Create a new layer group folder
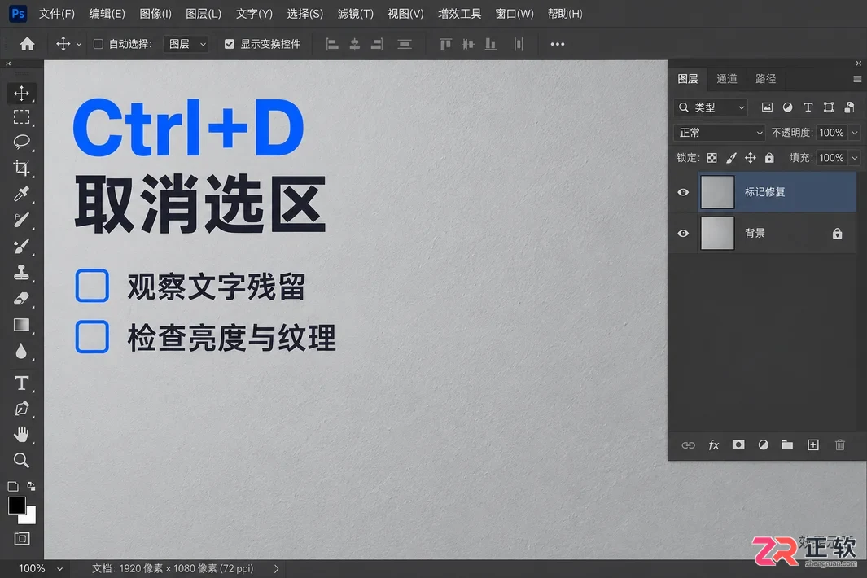The image size is (867, 578). tap(787, 444)
